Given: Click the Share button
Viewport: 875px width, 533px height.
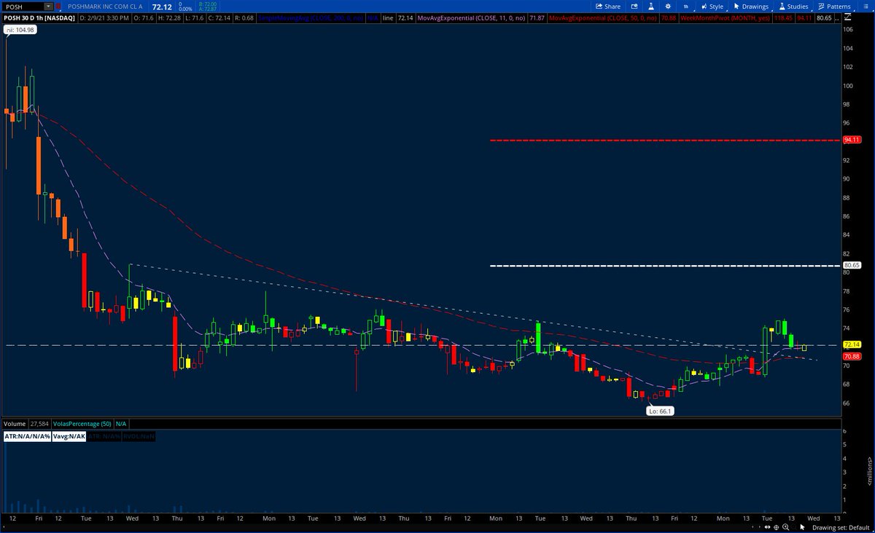Looking at the screenshot, I should click(607, 7).
